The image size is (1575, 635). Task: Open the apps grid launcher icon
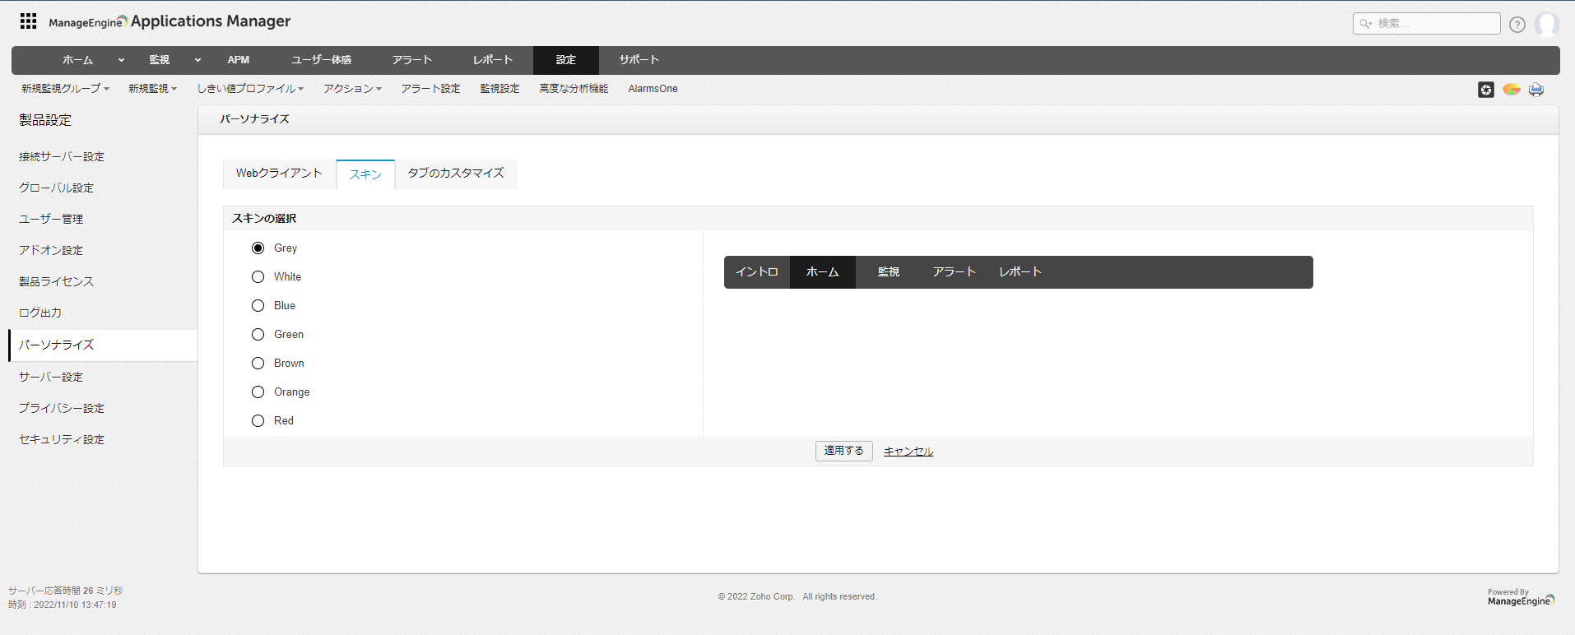click(28, 21)
